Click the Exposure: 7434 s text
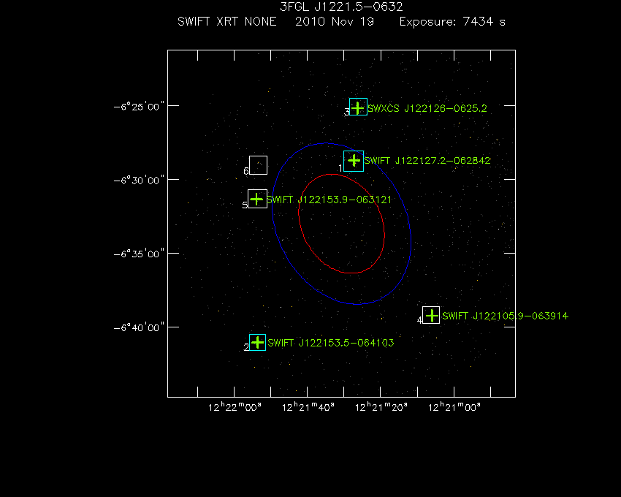Viewport: 621px width, 497px height. click(452, 21)
